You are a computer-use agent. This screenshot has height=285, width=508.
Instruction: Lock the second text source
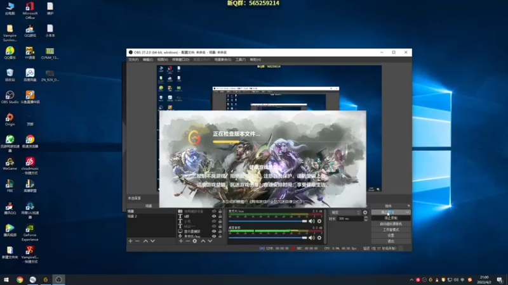click(220, 221)
